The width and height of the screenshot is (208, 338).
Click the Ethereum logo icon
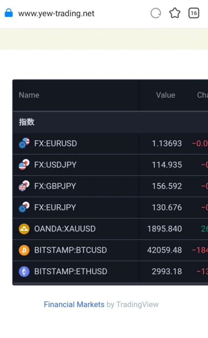(24, 272)
